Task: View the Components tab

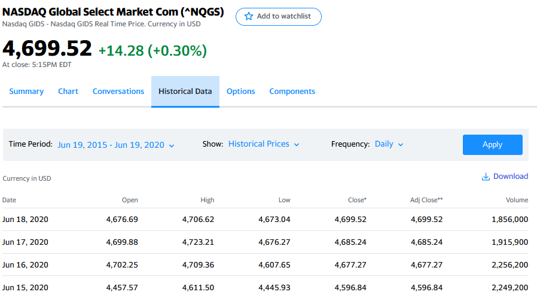Action: point(292,92)
